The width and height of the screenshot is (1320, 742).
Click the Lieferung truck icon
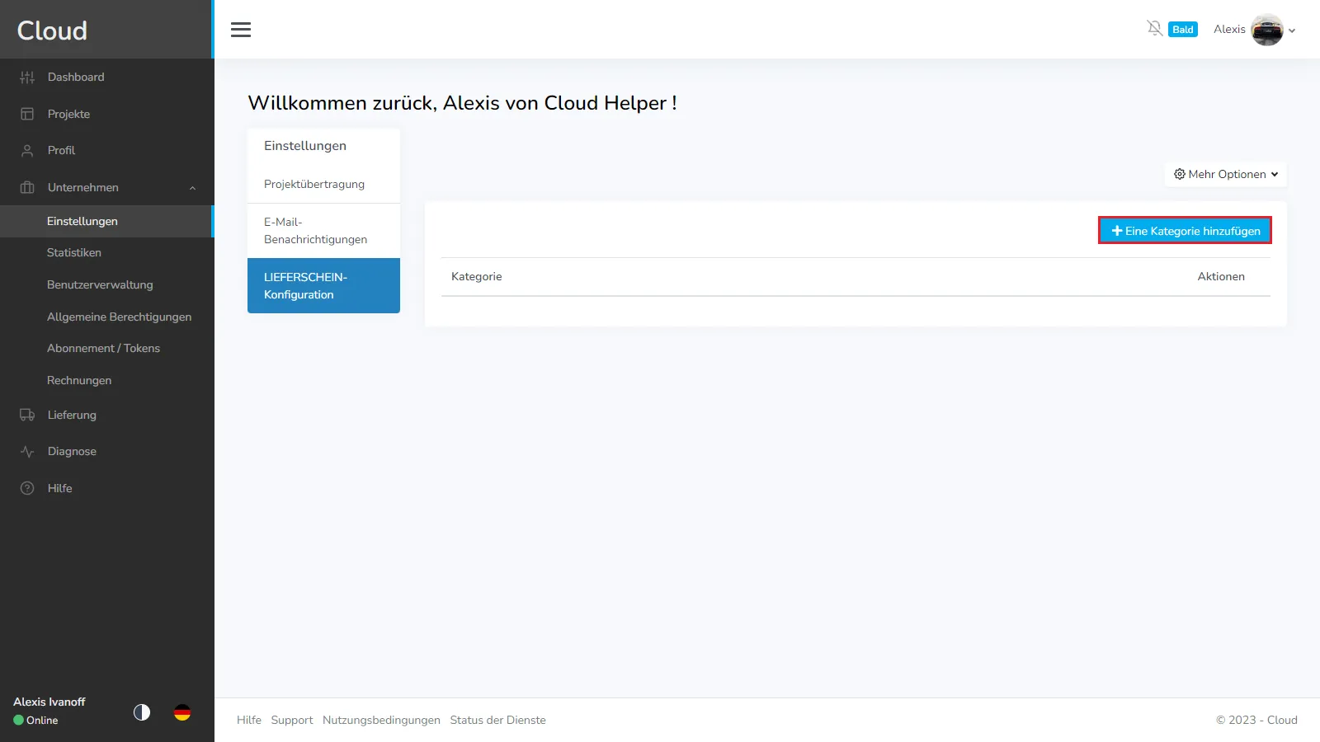tap(27, 415)
